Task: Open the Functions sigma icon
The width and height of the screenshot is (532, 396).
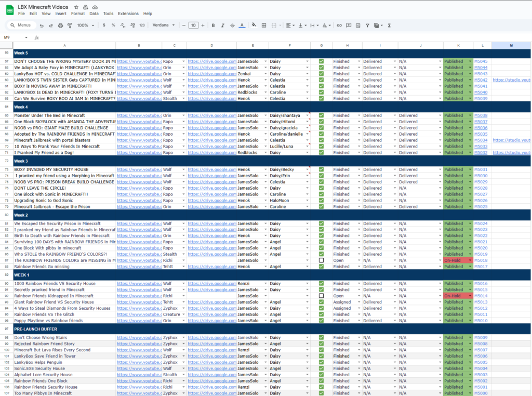Action: tap(389, 25)
